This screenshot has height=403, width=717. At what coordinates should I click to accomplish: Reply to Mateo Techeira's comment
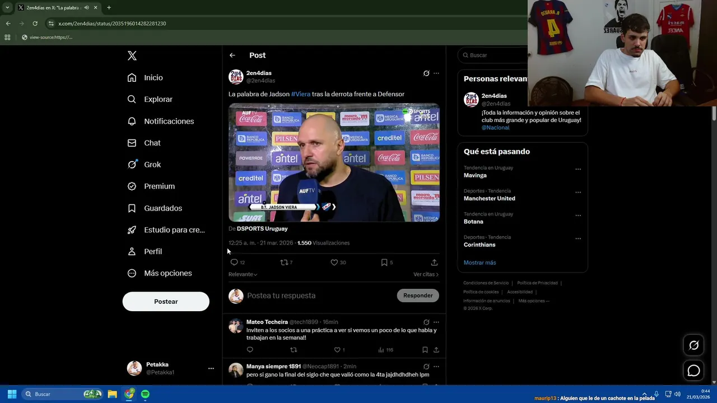[x=250, y=350]
